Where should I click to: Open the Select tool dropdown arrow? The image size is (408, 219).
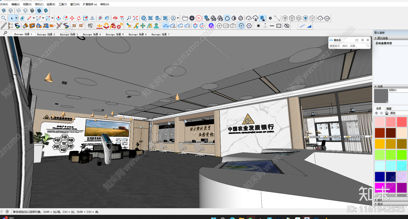16,18
